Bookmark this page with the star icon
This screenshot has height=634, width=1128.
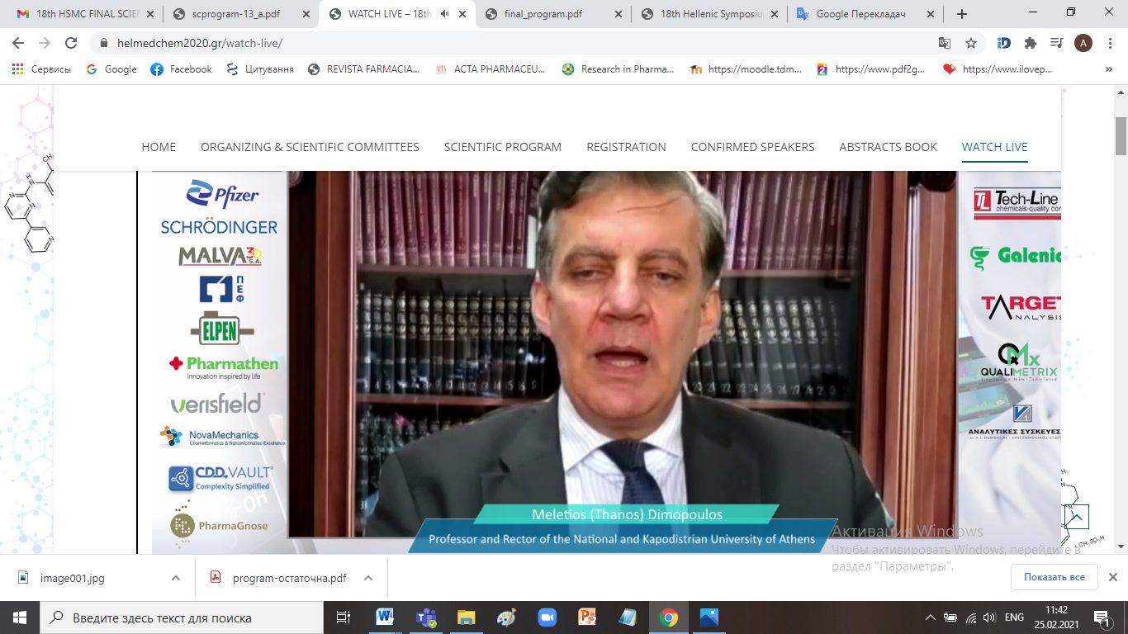point(971,43)
